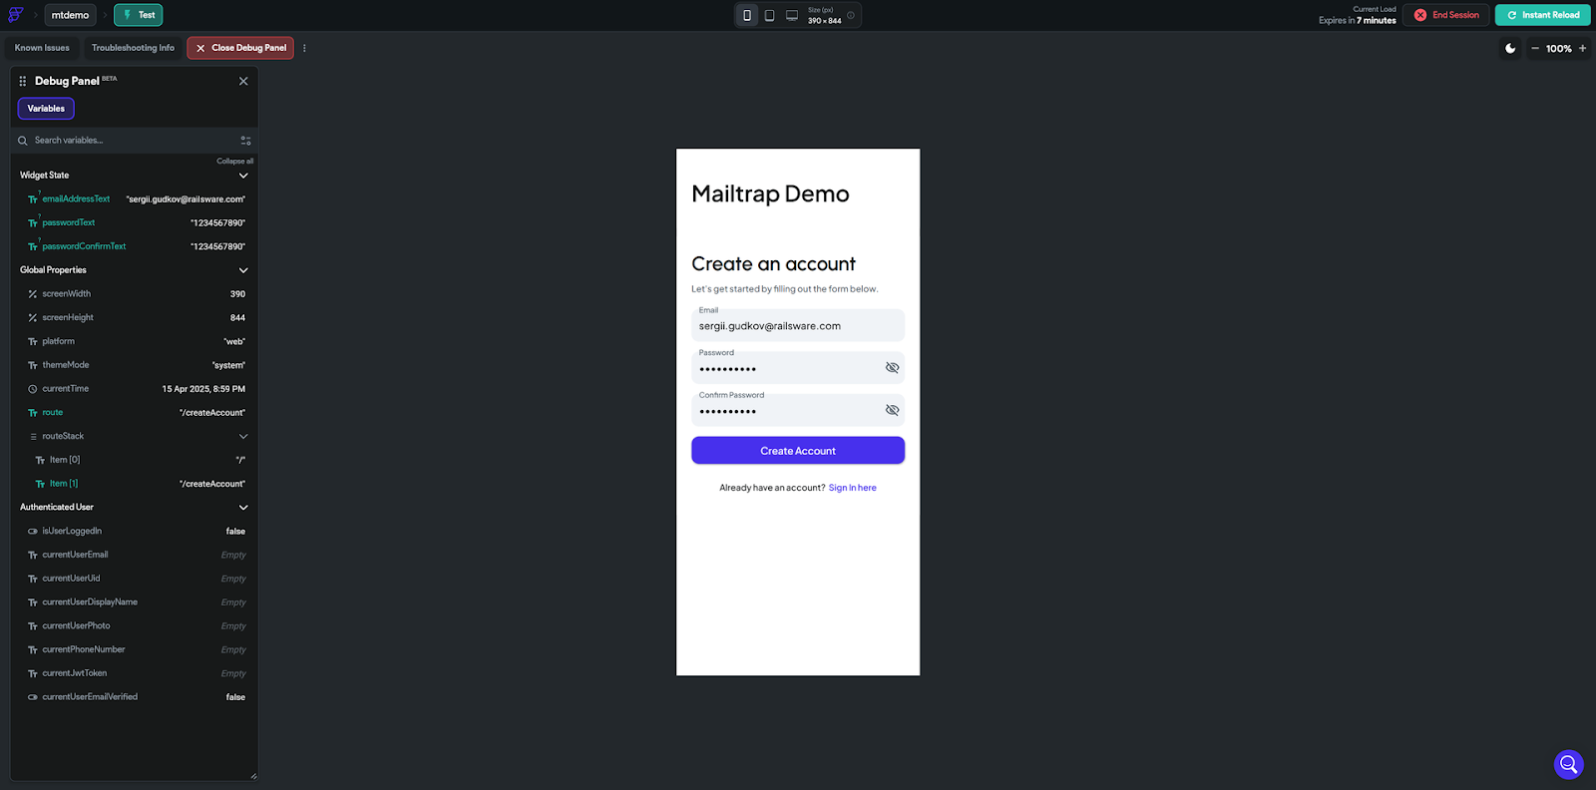Select the Variables tab
This screenshot has height=790, width=1596.
click(x=46, y=108)
